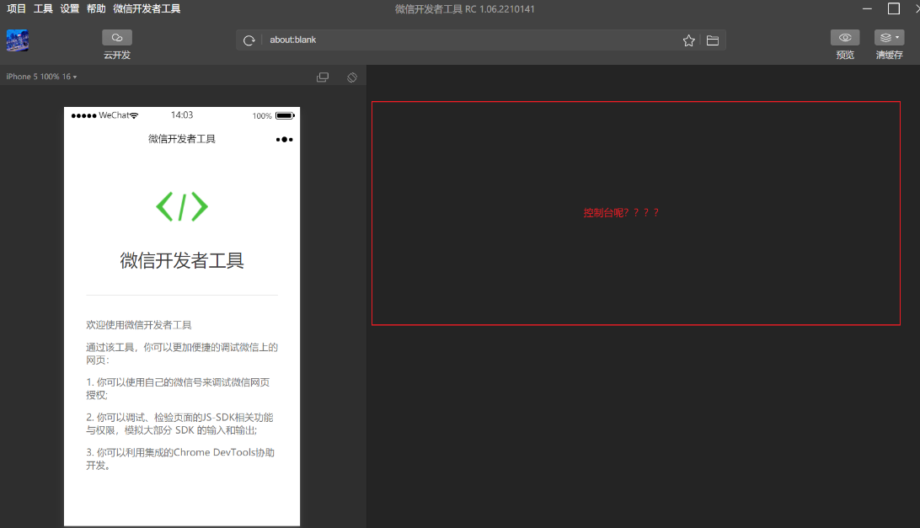Rotate the simulator with the rotate icon
The height and width of the screenshot is (528, 920).
[352, 77]
